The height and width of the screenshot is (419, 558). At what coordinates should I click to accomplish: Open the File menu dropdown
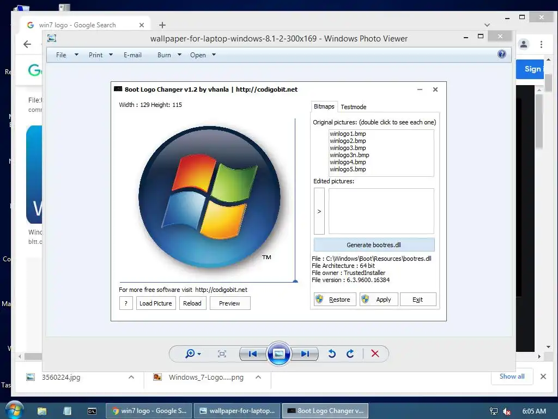click(x=67, y=55)
